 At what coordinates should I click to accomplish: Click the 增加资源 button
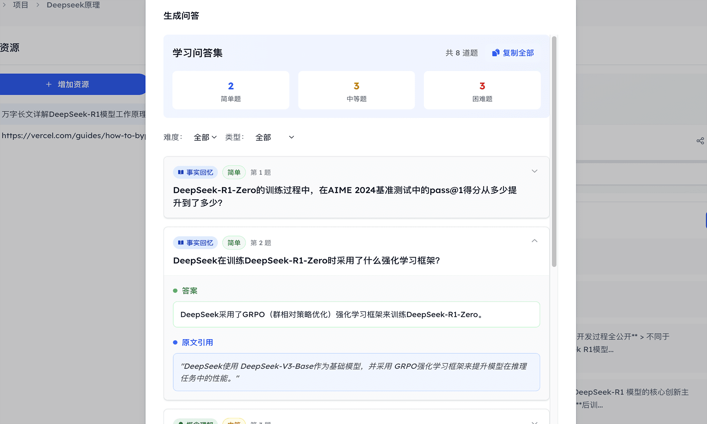(x=72, y=84)
